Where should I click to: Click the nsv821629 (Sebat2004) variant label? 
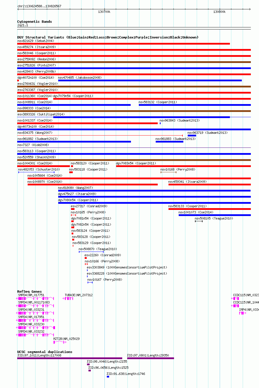pos(36,41)
